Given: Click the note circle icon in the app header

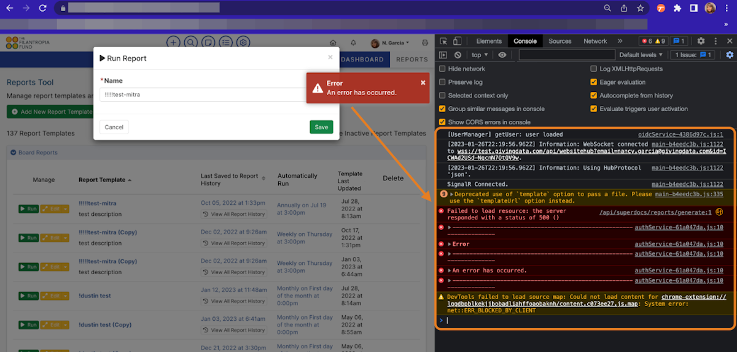Looking at the screenshot, I should 209,42.
